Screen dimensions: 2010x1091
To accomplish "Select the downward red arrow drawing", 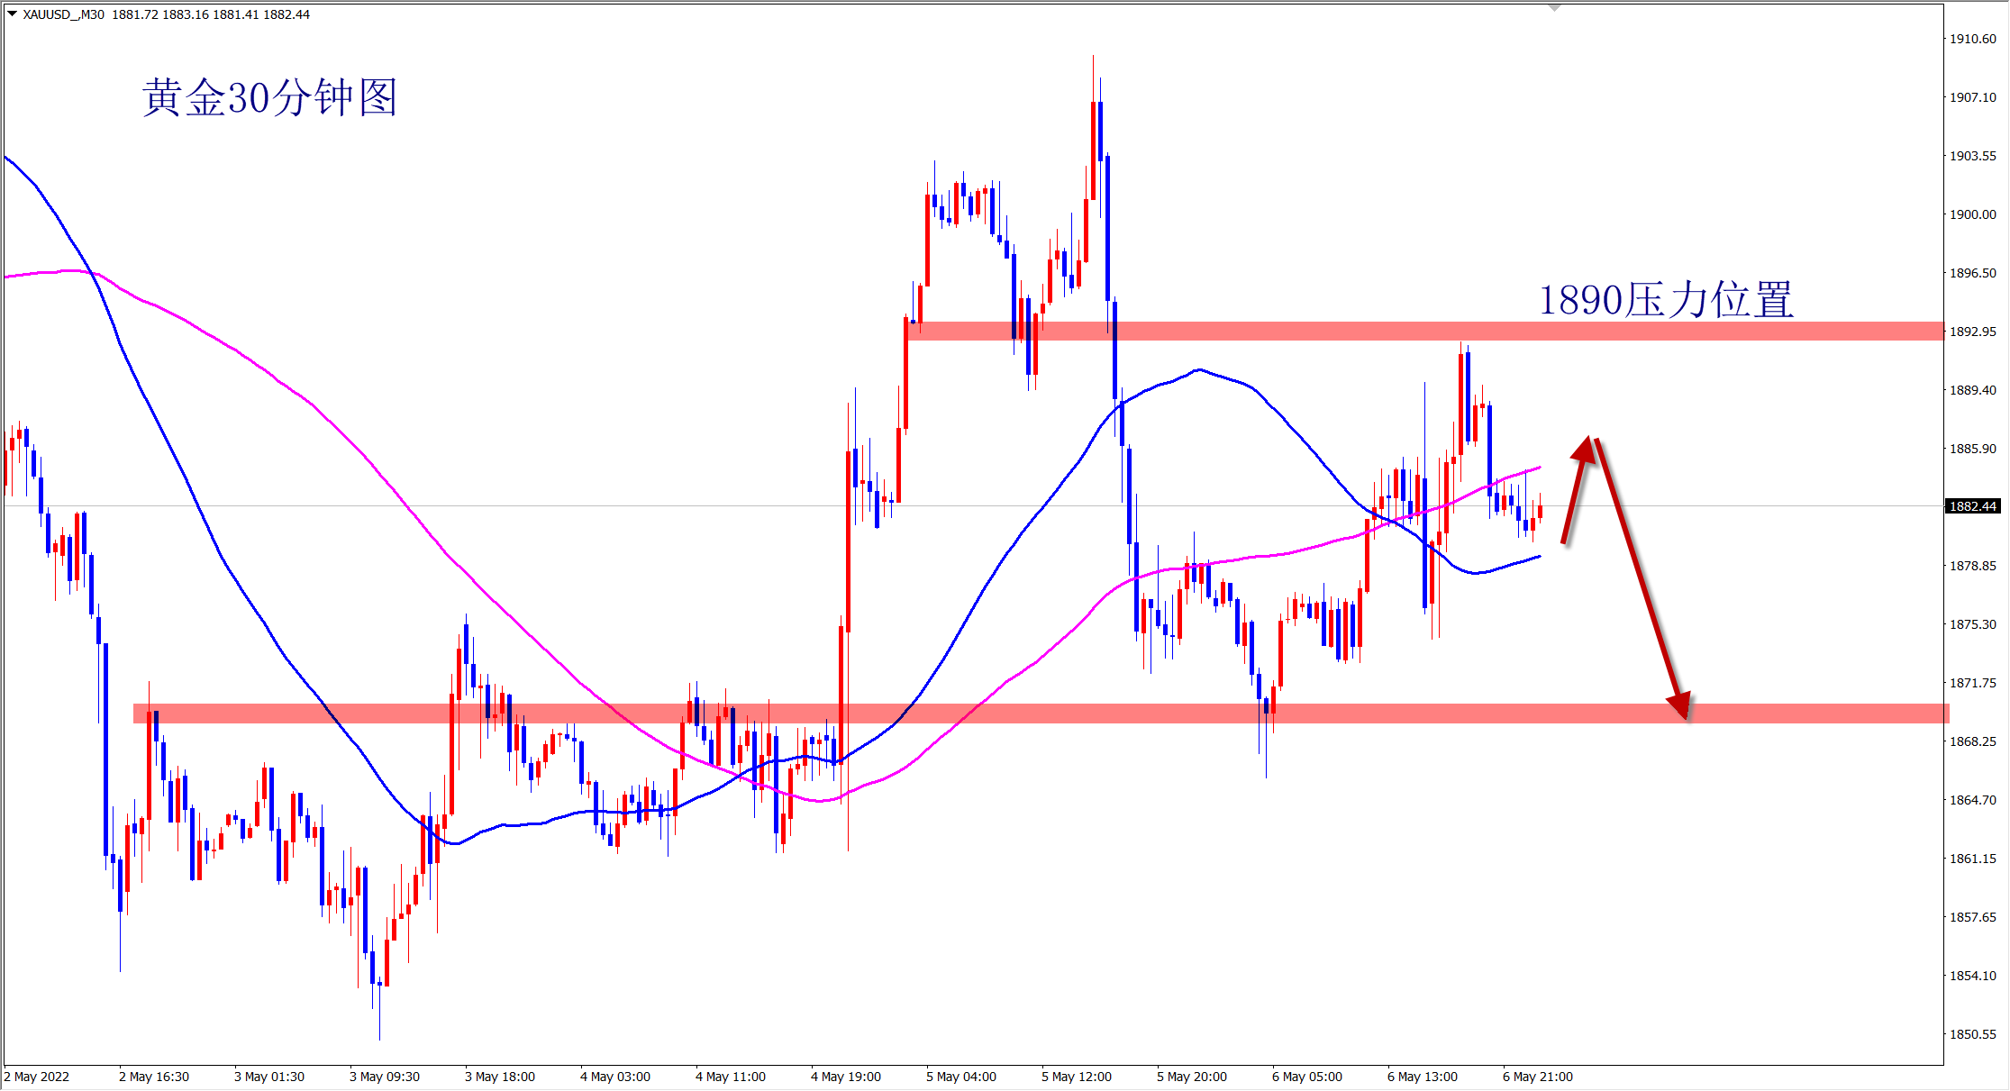I will [1642, 577].
